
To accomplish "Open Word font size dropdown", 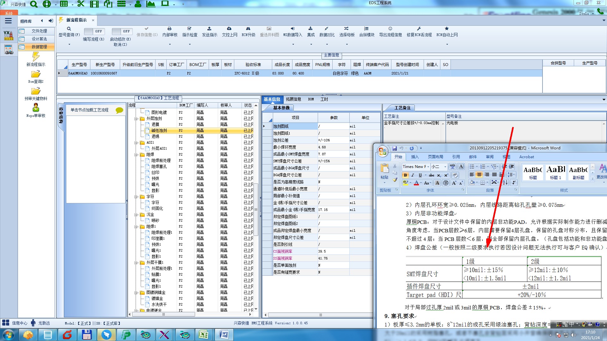I will pyautogui.click(x=445, y=167).
